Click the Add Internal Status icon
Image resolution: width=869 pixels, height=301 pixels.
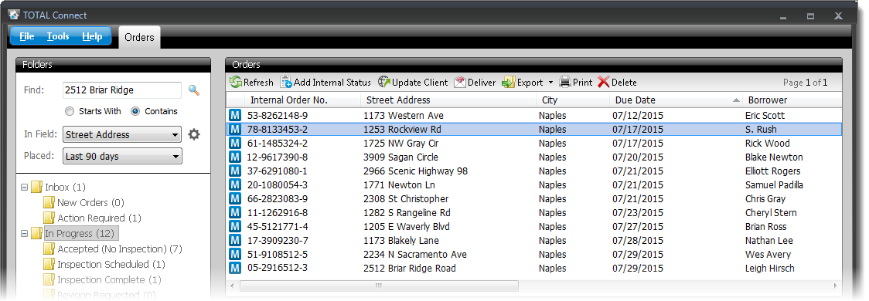(286, 83)
